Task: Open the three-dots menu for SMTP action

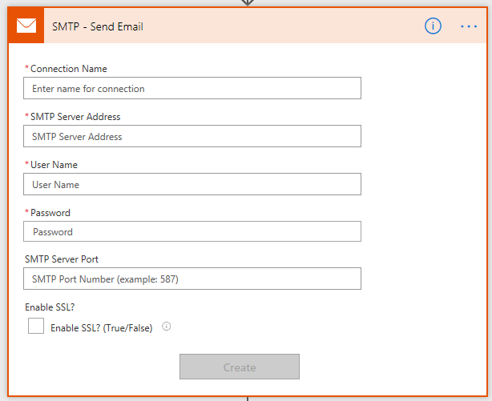Action: click(x=469, y=26)
